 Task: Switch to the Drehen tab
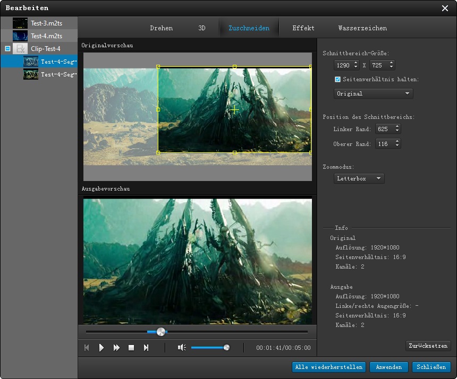[x=161, y=28]
